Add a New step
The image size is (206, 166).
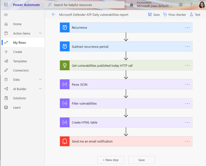pyautogui.click(x=111, y=160)
